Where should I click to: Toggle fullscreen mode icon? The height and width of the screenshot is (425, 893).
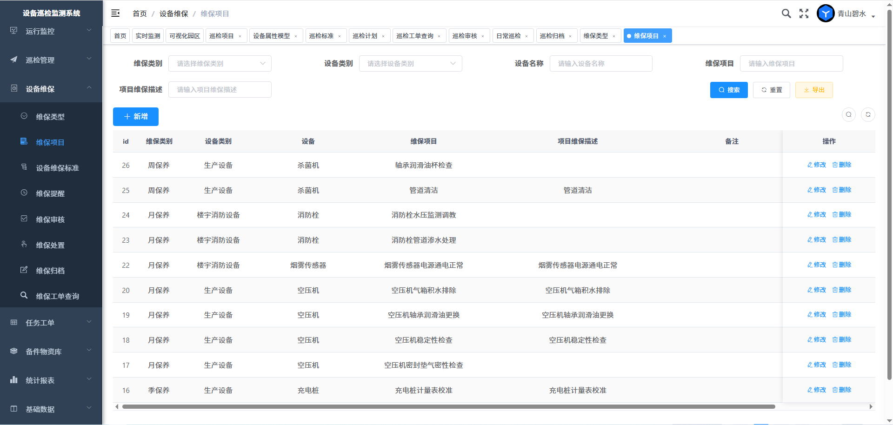[x=804, y=13]
